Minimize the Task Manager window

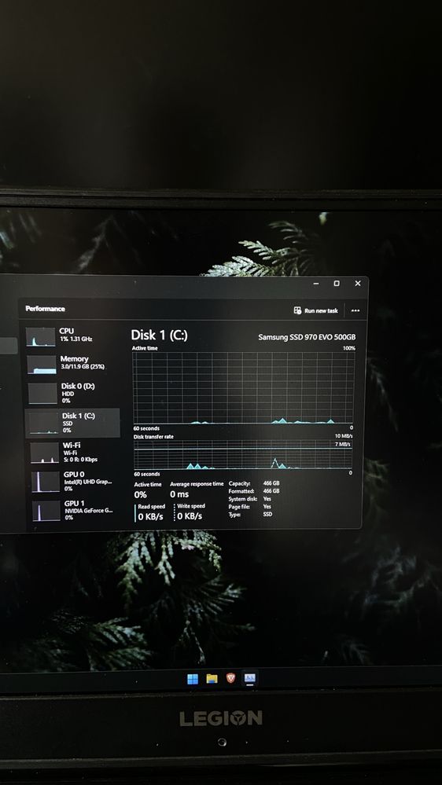pos(316,284)
